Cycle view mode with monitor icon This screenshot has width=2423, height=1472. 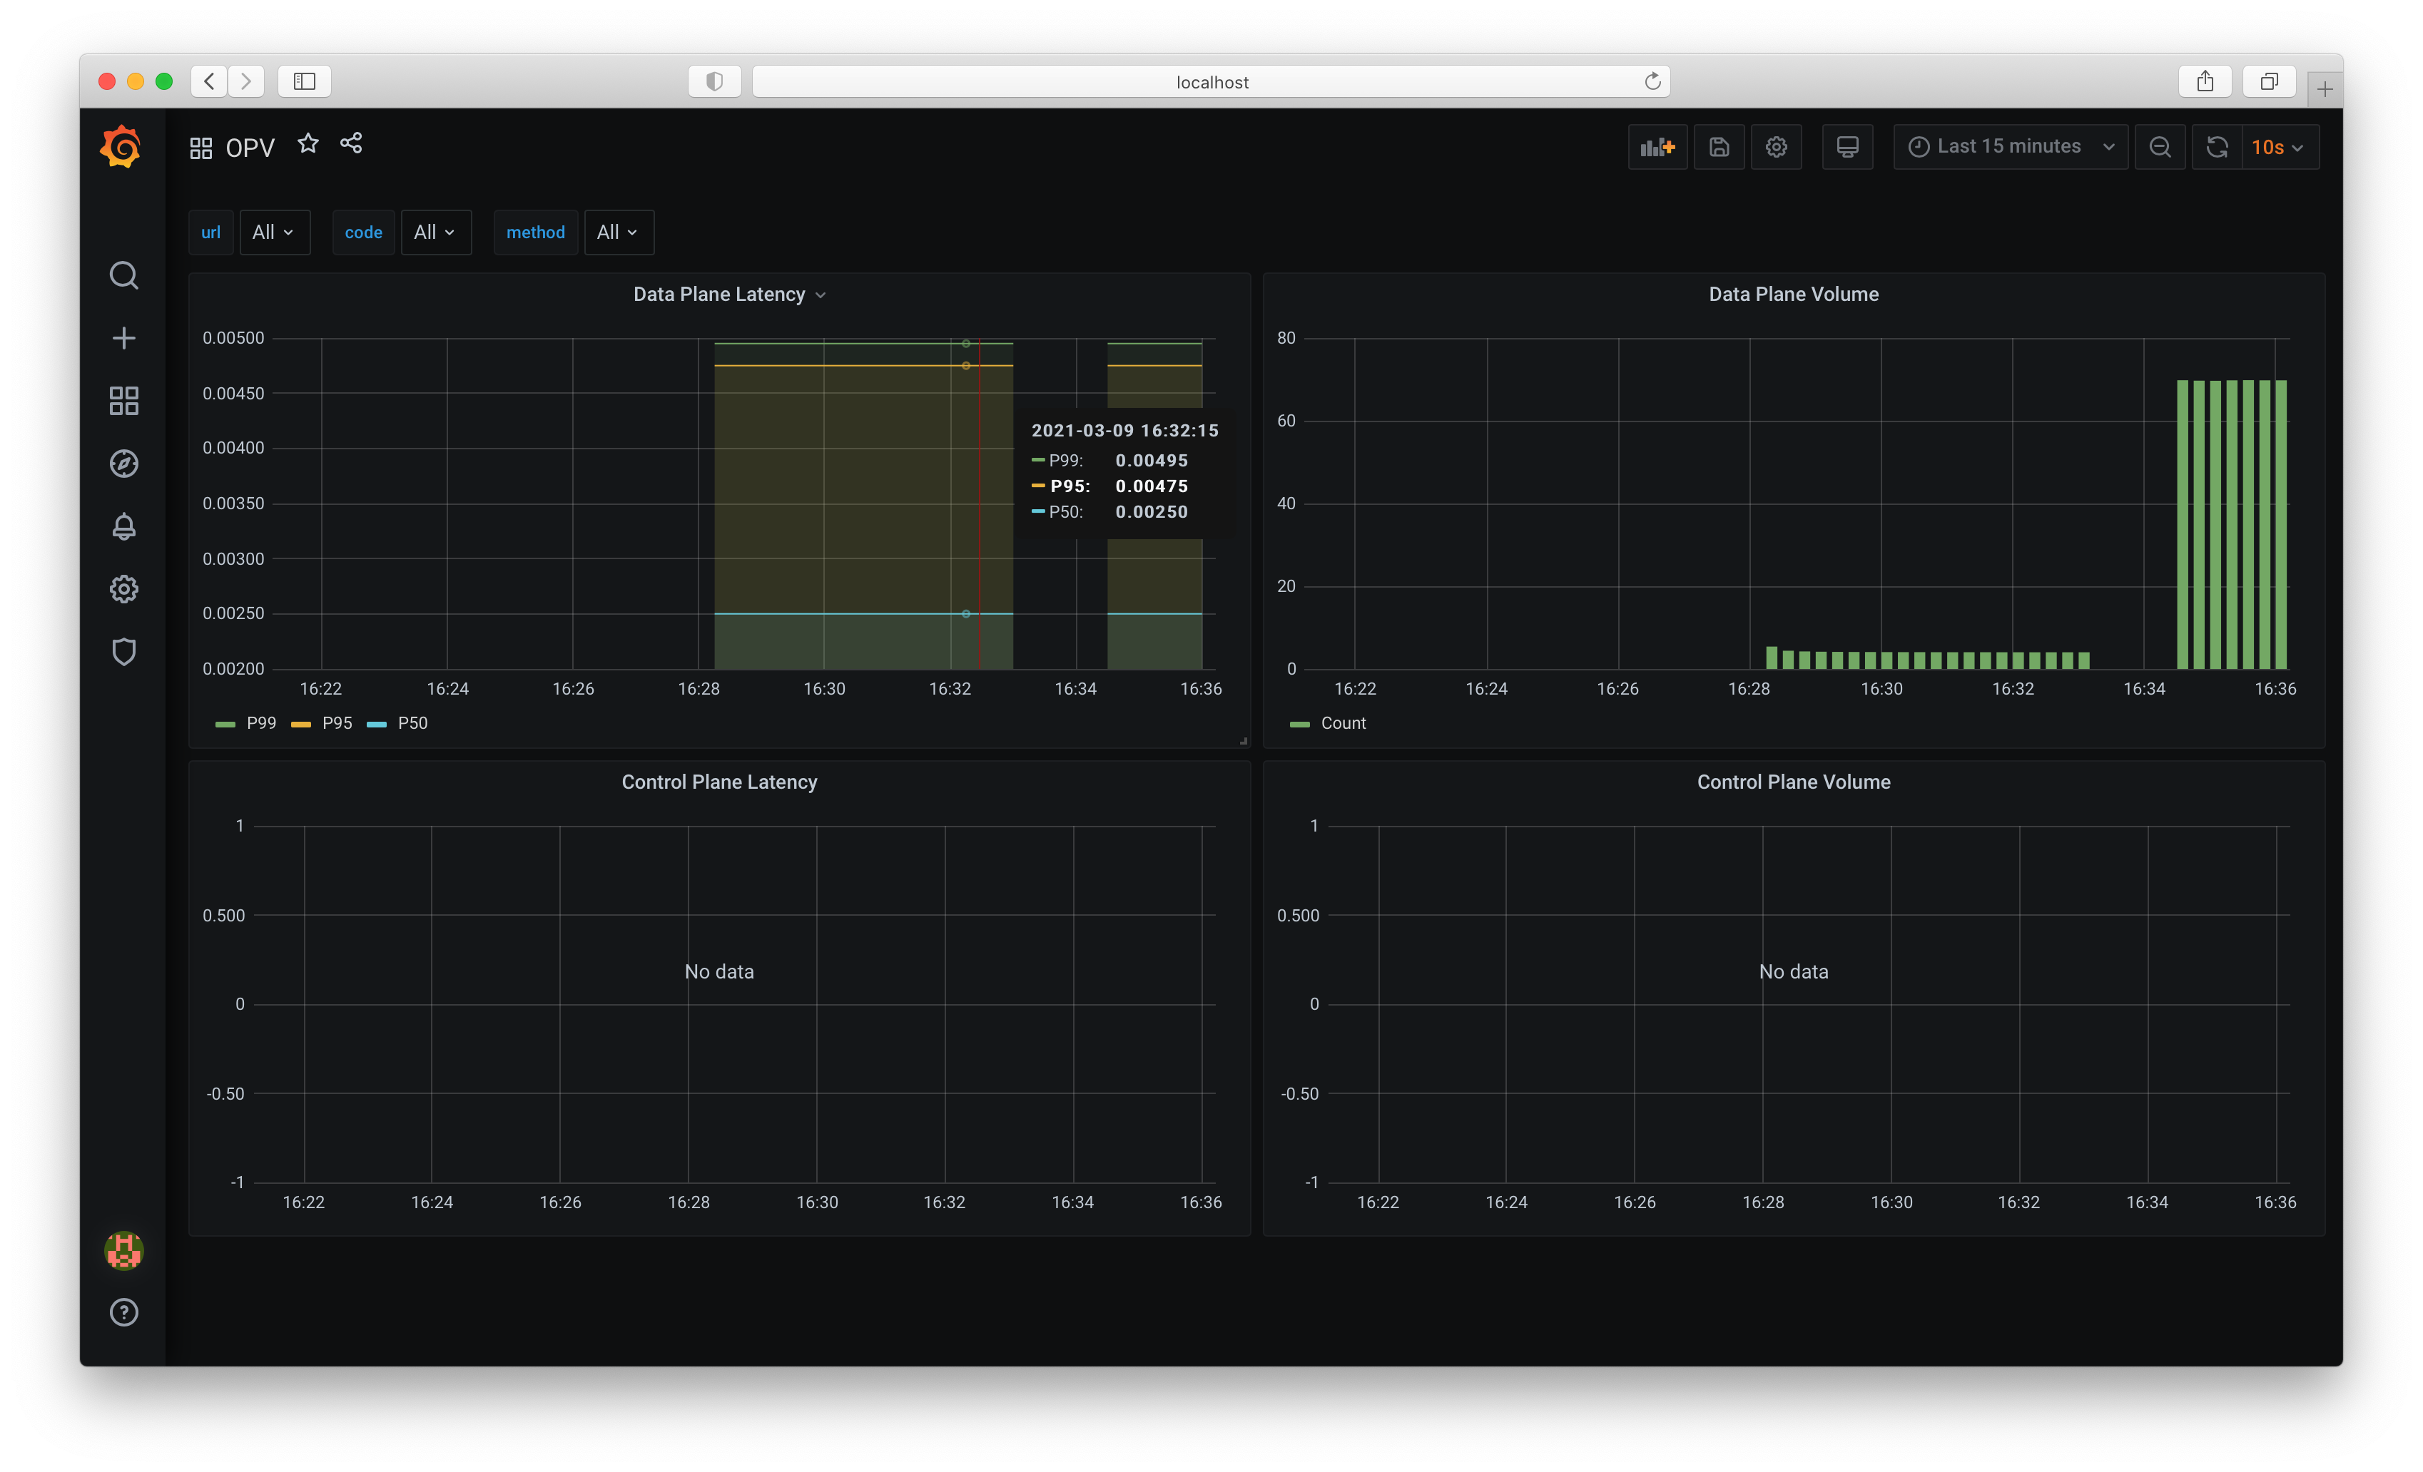coord(1848,146)
